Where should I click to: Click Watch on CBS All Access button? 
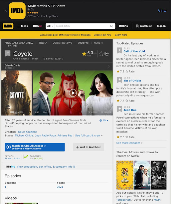tap(35, 147)
